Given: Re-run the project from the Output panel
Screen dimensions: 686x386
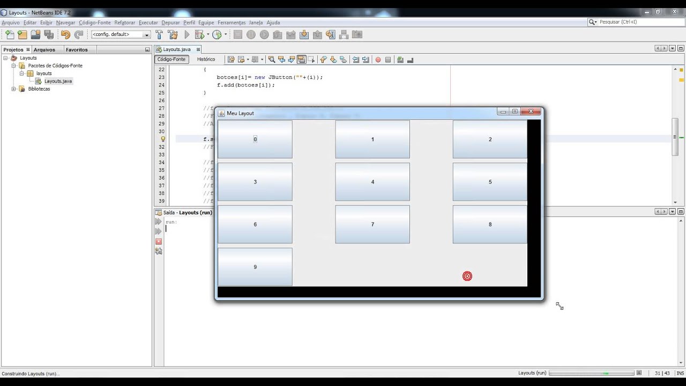Looking at the screenshot, I should point(158,221).
